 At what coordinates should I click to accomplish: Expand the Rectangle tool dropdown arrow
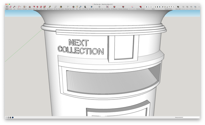click(x=26, y=7)
